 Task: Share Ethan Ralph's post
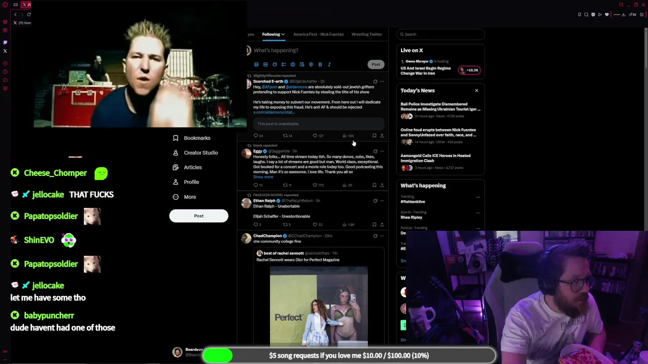pyautogui.click(x=382, y=224)
